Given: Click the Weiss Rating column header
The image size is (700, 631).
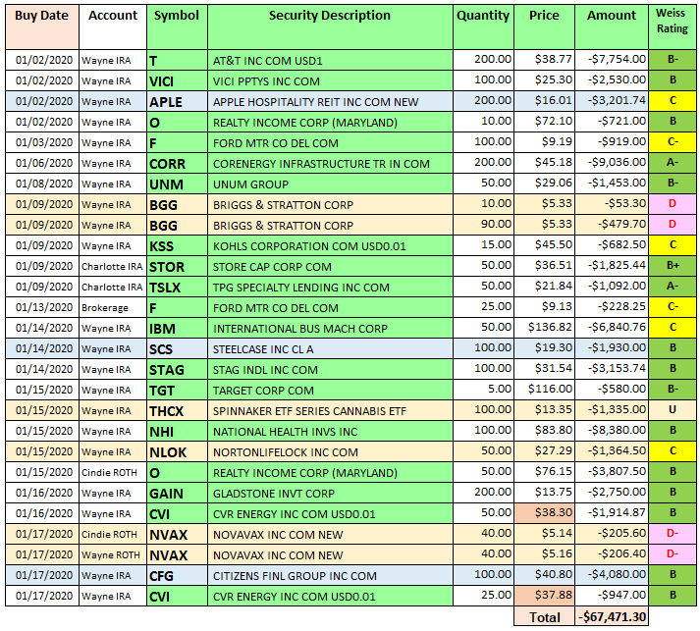Looking at the screenshot, I should point(671,23).
